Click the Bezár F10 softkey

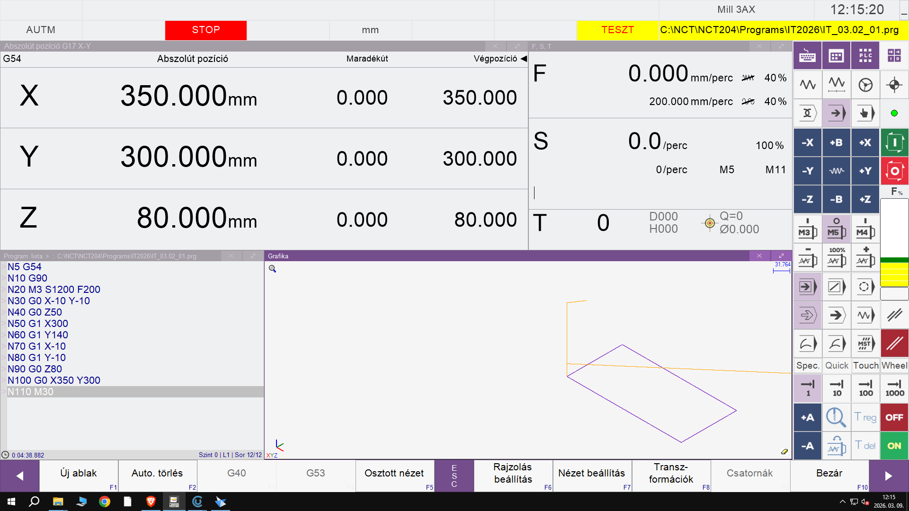[x=829, y=476]
